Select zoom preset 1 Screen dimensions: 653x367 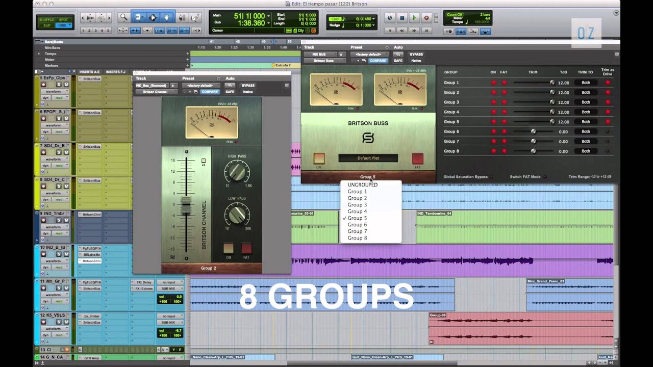84,31
